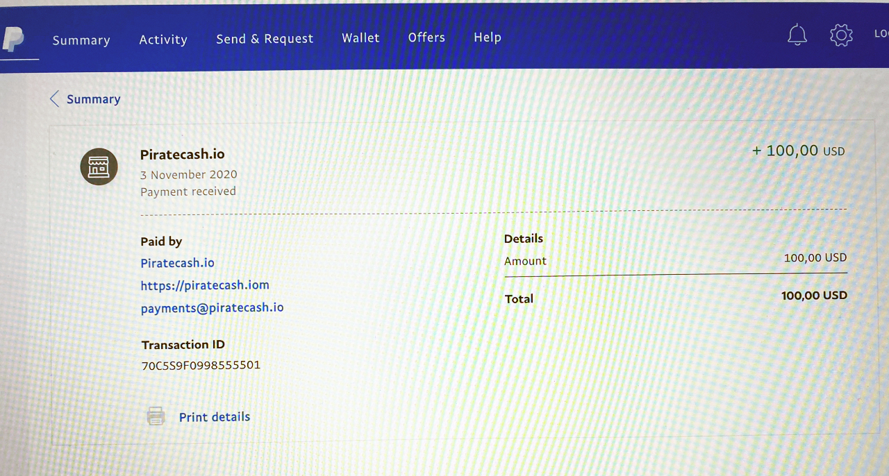Return to Summary using the breadcrumb link
This screenshot has width=889, height=476.
[x=93, y=99]
